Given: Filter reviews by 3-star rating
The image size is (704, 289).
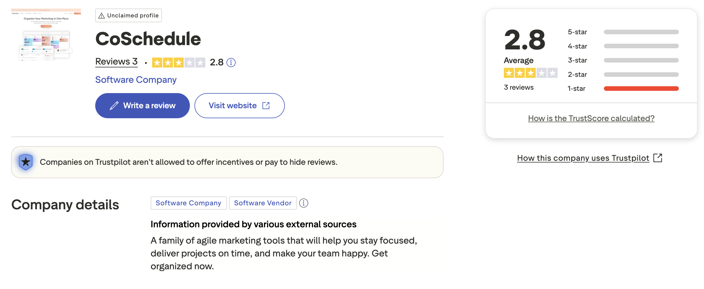Looking at the screenshot, I should point(641,60).
